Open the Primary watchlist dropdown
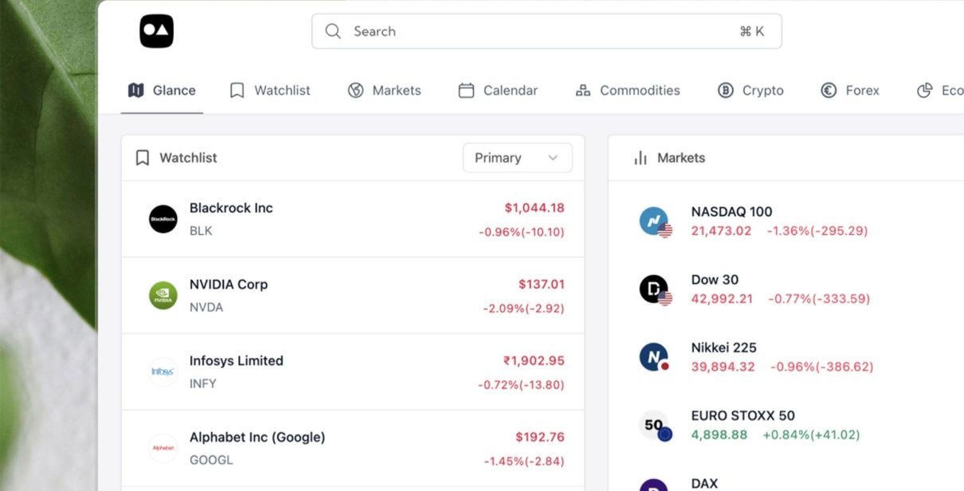This screenshot has height=491, width=964. pyautogui.click(x=517, y=158)
